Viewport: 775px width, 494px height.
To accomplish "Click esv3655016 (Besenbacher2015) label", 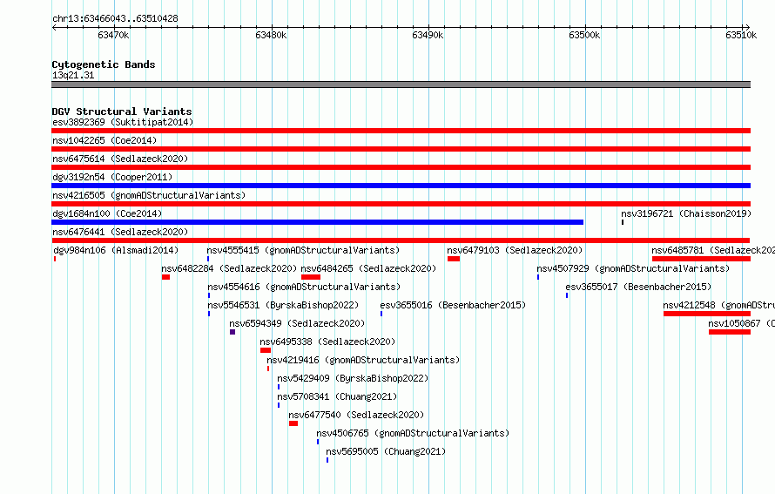I will 453,305.
